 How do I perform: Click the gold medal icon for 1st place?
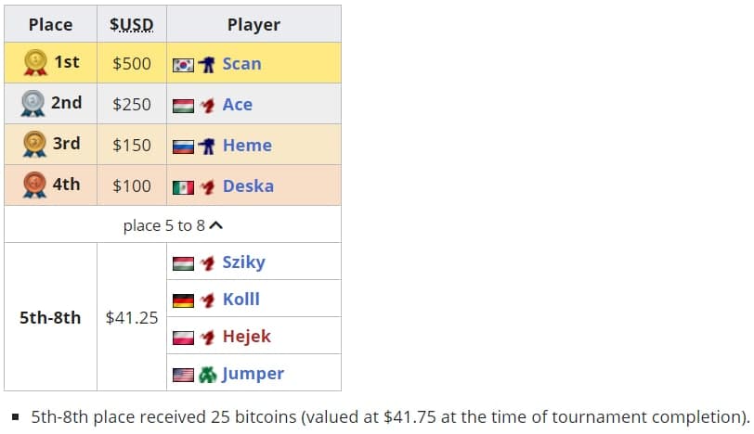click(34, 63)
